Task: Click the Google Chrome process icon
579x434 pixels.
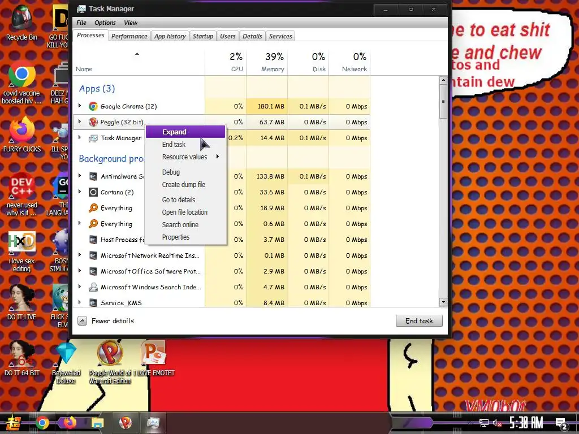Action: (93, 106)
